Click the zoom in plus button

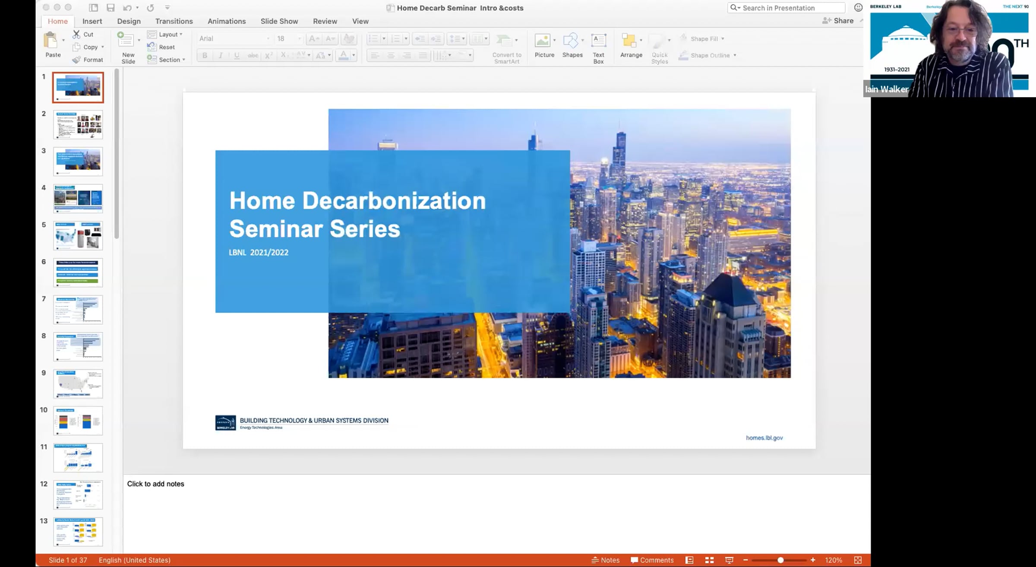[x=813, y=560]
